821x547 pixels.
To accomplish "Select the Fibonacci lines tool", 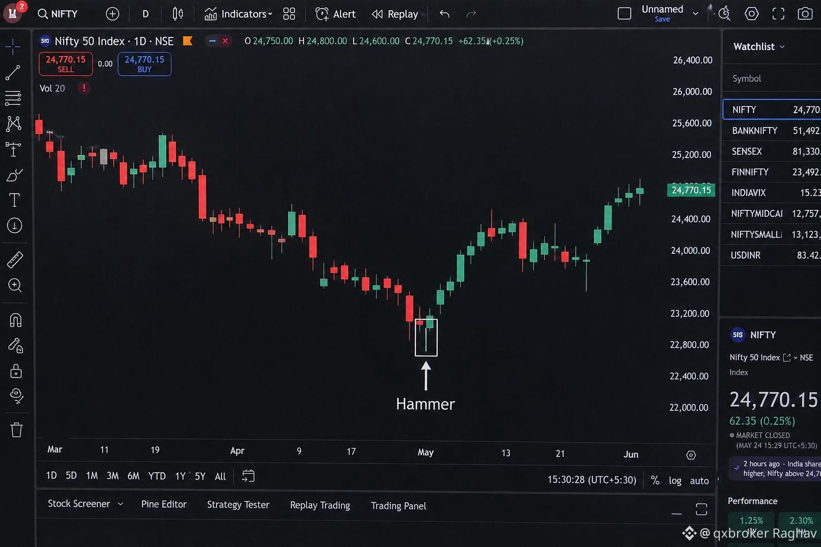I will tap(13, 98).
